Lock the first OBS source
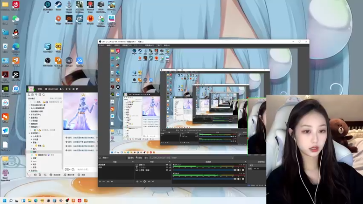 pos(170,165)
